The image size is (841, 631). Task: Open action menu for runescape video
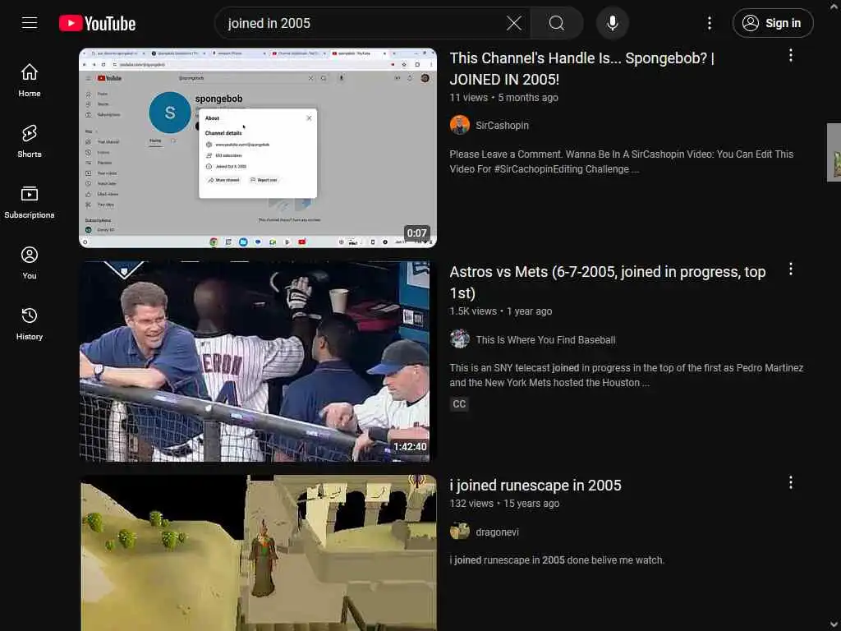pos(791,482)
